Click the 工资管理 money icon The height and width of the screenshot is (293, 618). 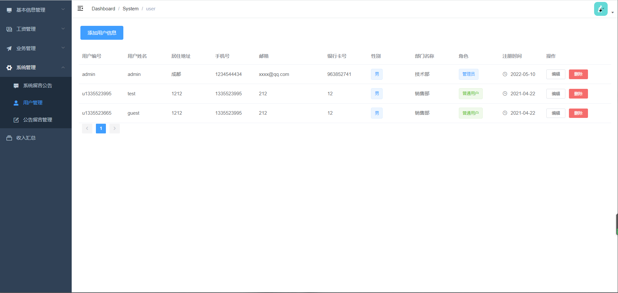tap(9, 29)
